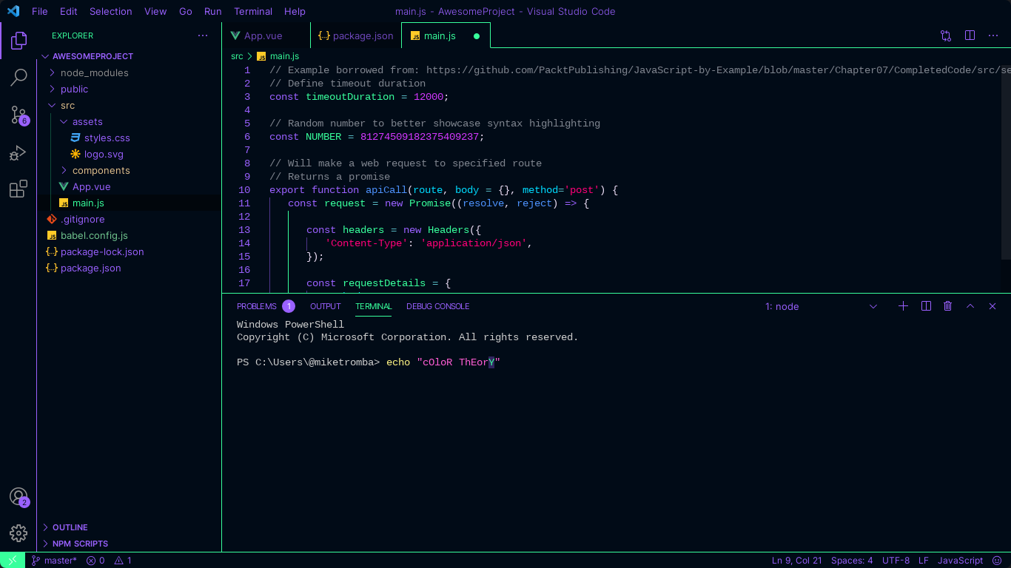This screenshot has height=568, width=1011.
Task: Click the remote window indicator in status bar
Action: pos(13,561)
